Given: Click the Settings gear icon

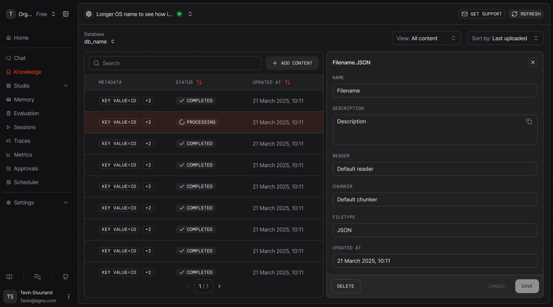Looking at the screenshot, I should pos(9,203).
